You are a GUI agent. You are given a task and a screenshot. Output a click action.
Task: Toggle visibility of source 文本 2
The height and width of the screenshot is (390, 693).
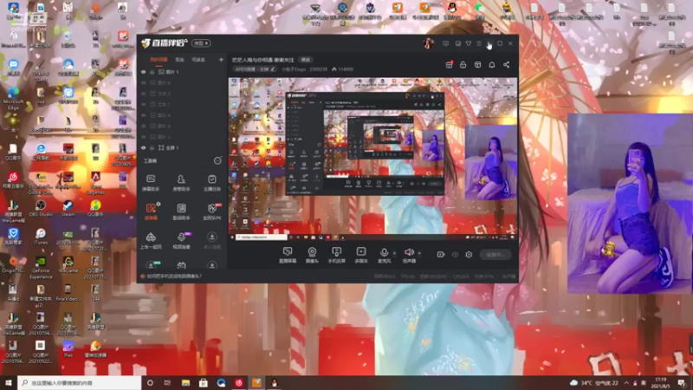click(x=143, y=94)
